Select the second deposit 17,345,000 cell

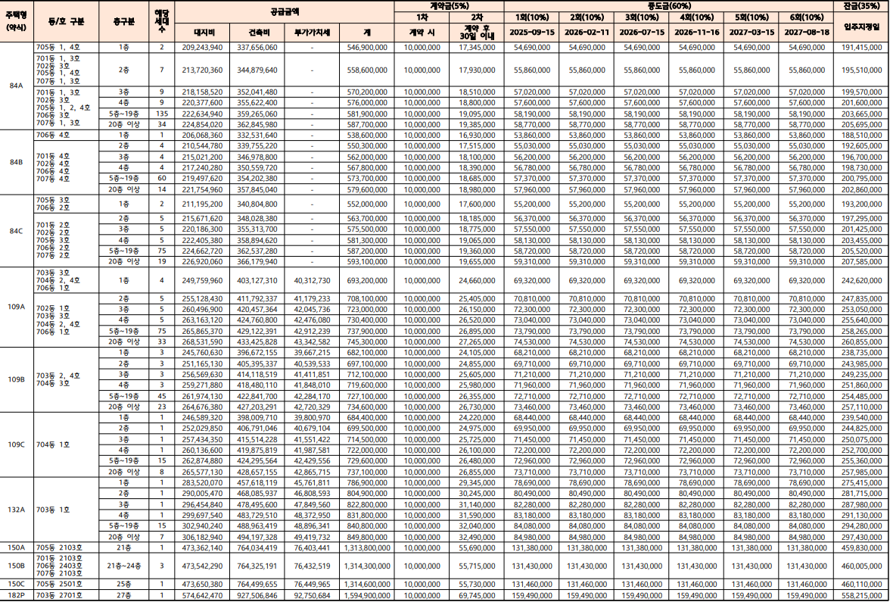[x=477, y=47]
